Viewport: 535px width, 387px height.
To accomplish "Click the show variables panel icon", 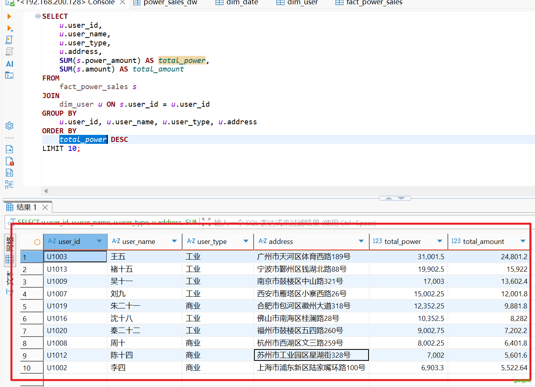I will point(9,173).
